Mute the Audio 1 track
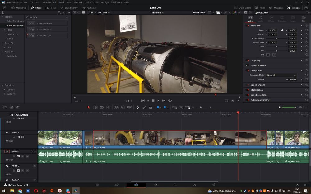The image size is (311, 194). click(27, 156)
